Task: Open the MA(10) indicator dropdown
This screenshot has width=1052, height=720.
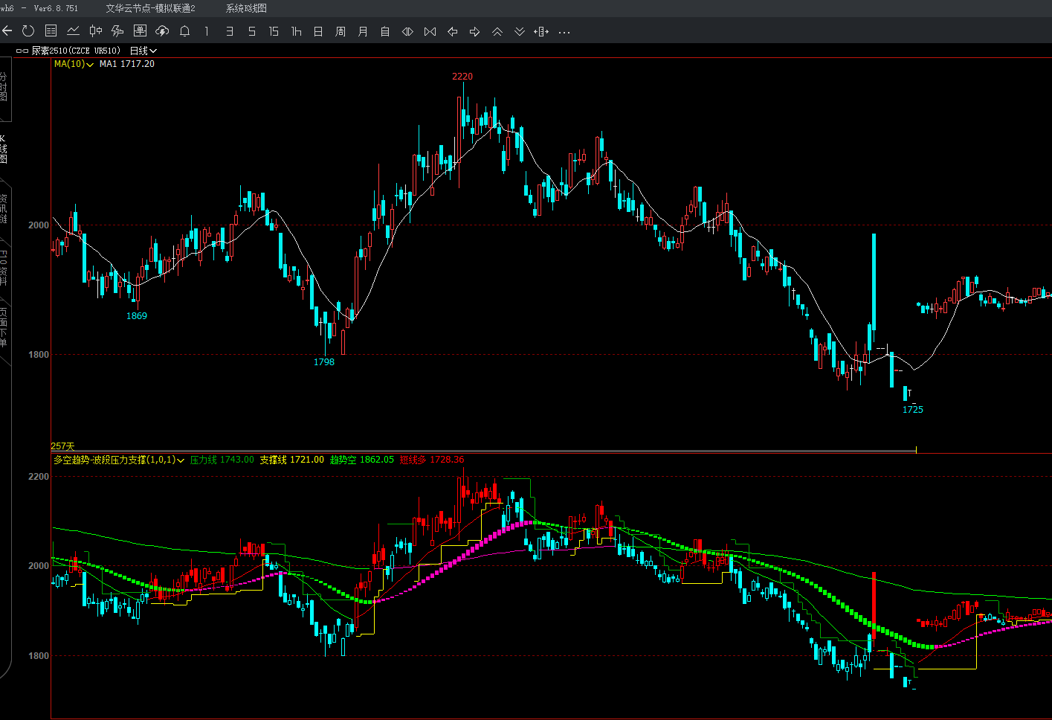Action: (74, 64)
